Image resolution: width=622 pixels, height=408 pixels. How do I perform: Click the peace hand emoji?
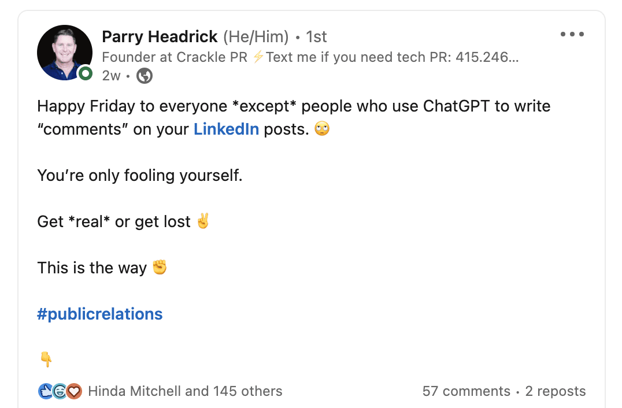203,221
